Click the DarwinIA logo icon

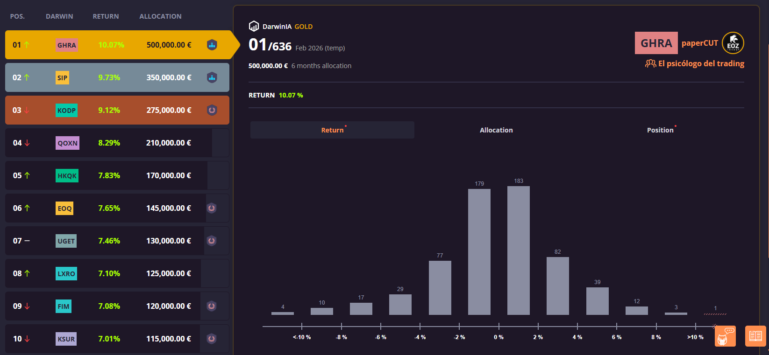click(254, 26)
